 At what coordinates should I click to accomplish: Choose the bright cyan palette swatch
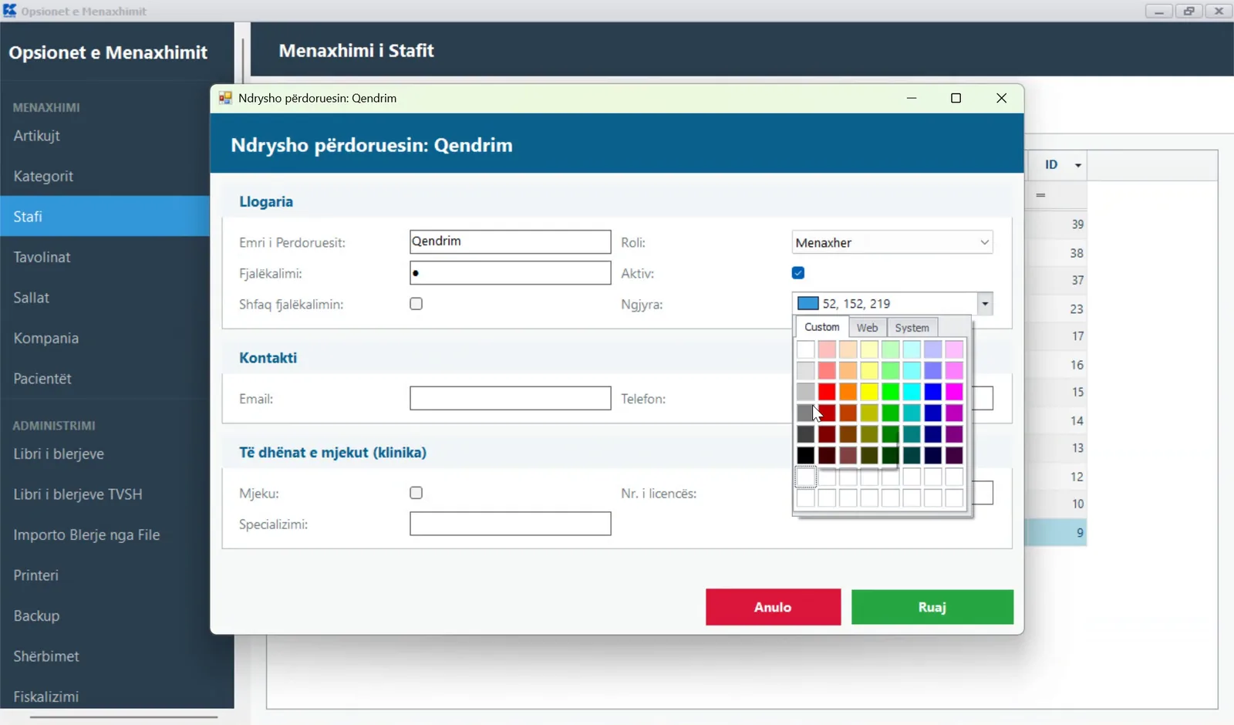tap(912, 392)
